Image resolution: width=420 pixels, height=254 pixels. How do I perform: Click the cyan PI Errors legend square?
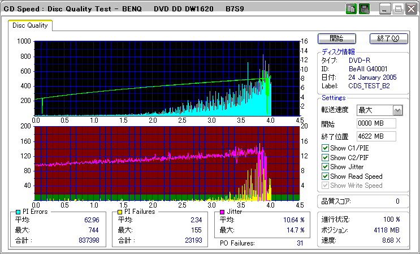pyautogui.click(x=18, y=212)
